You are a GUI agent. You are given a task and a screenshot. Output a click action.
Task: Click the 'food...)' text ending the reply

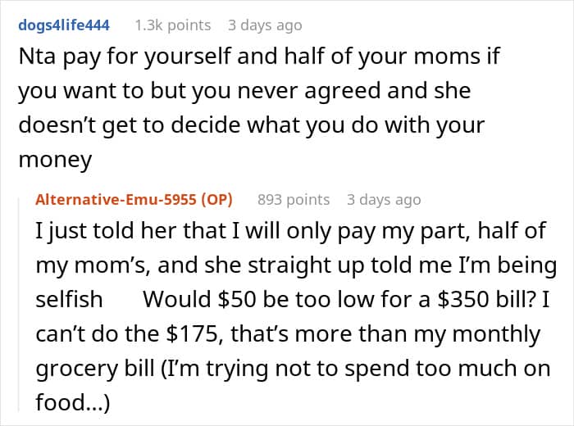point(72,402)
